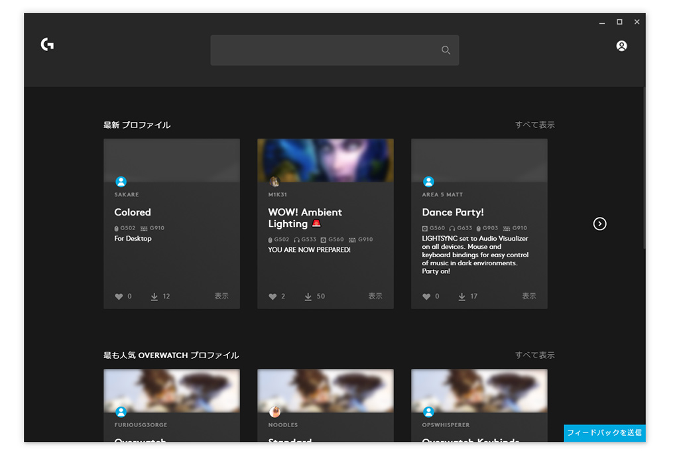Open Dance Party! profile title
Screen dimensions: 679x453
pos(452,212)
